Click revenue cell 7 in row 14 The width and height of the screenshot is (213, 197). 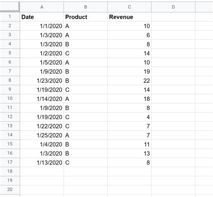coord(129,135)
